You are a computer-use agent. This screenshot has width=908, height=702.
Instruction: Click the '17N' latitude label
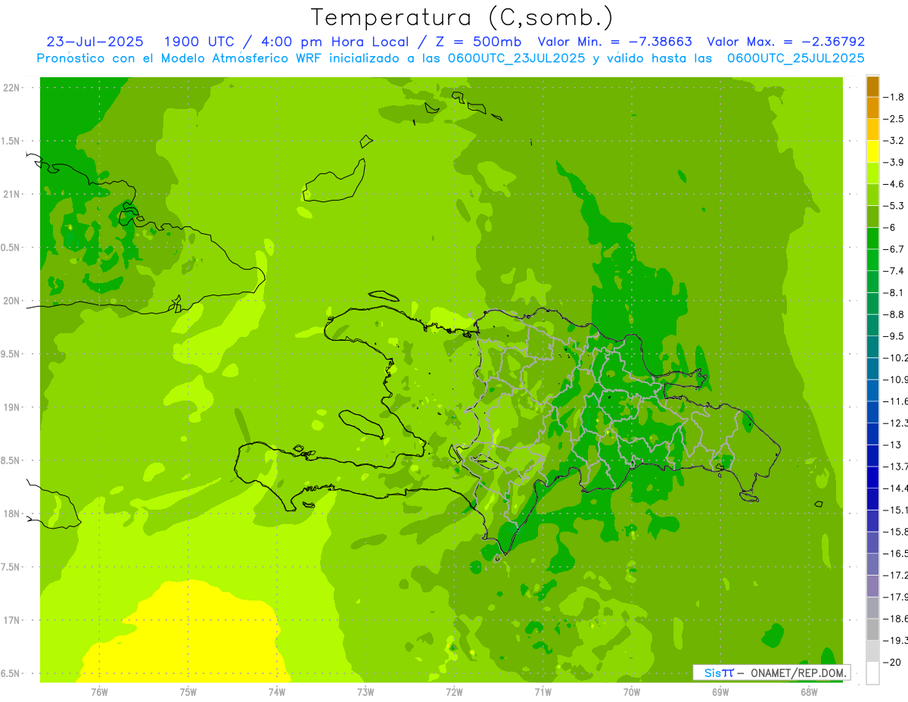13,620
